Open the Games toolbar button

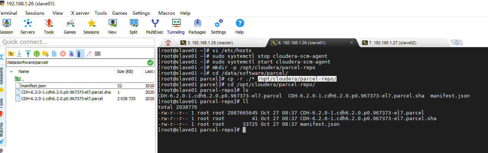(x=70, y=26)
